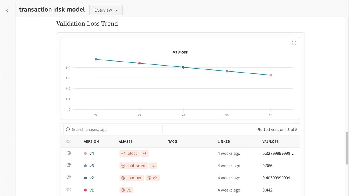Toggle visibility of all versions in header
Image resolution: width=349 pixels, height=196 pixels.
(x=69, y=141)
